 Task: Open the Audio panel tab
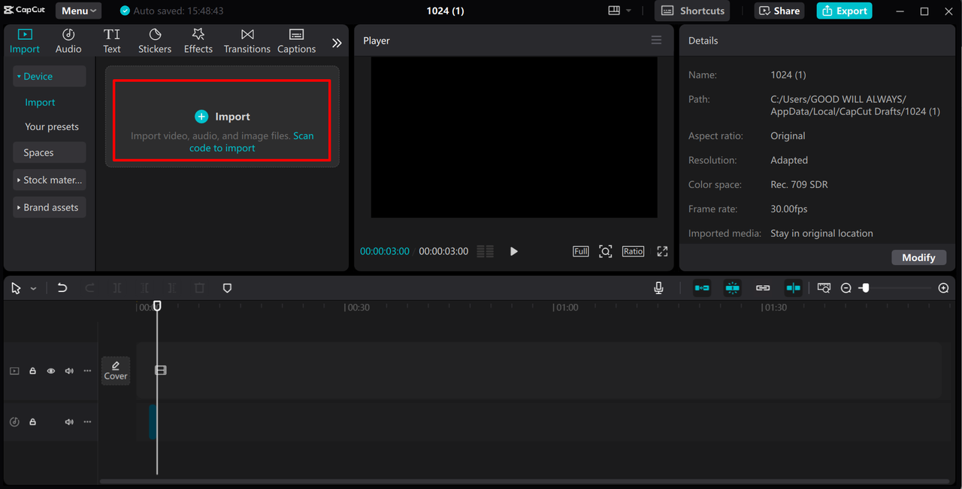[68, 41]
